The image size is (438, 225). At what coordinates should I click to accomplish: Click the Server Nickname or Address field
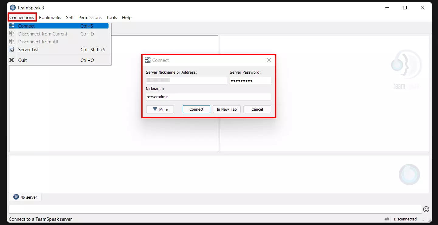(187, 80)
